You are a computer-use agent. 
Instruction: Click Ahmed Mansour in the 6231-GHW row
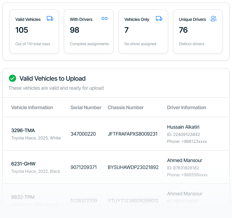184,160
